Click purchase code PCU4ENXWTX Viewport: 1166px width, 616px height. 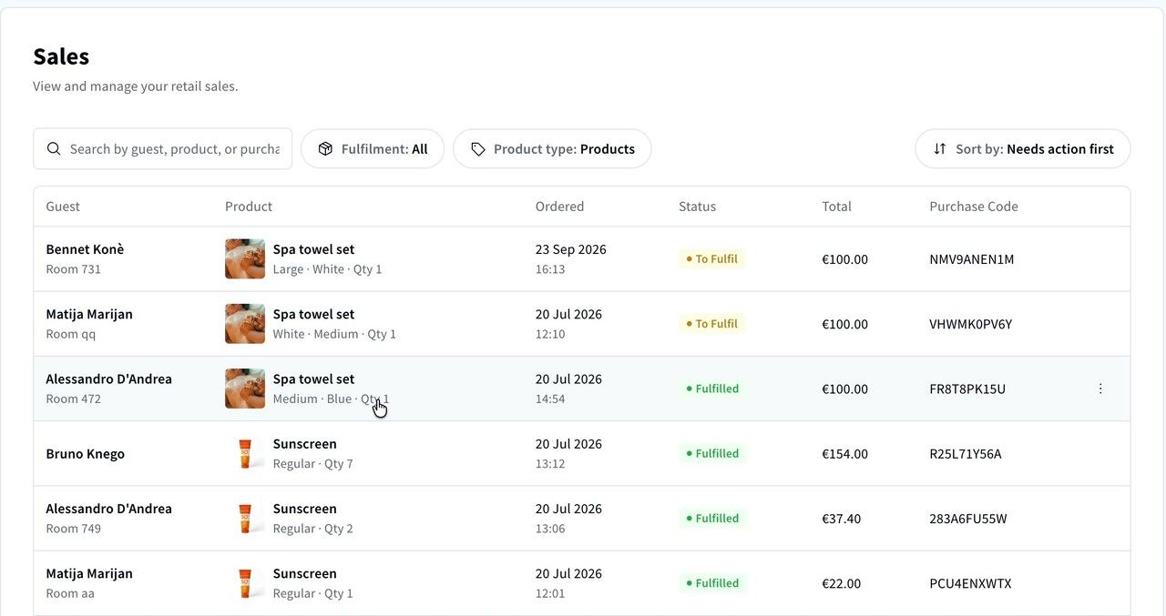[970, 583]
